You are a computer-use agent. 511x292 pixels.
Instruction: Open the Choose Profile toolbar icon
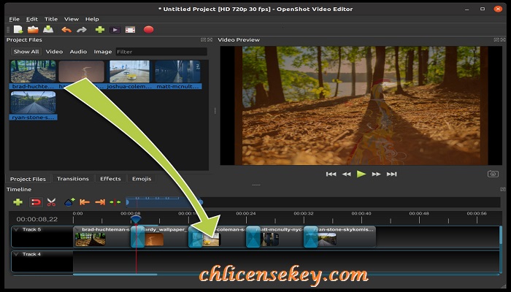[x=115, y=30]
